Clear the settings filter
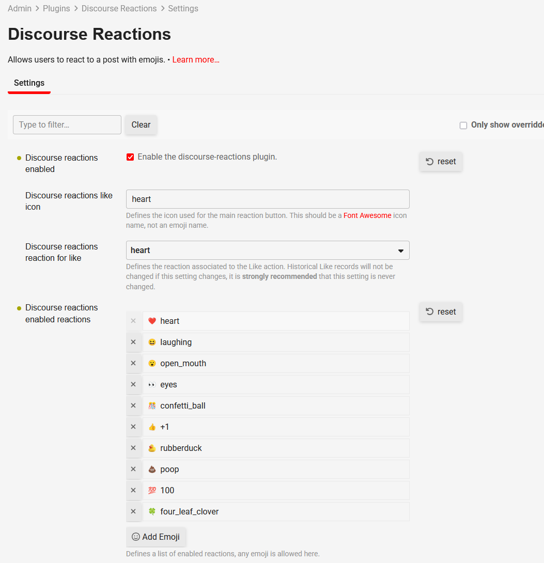Viewport: 544px width, 563px height. [141, 125]
